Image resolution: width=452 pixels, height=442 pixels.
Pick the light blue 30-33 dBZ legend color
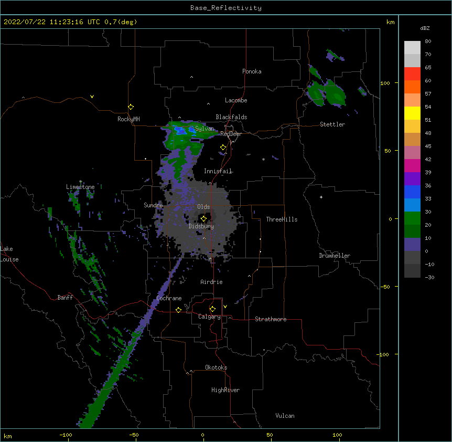point(412,205)
